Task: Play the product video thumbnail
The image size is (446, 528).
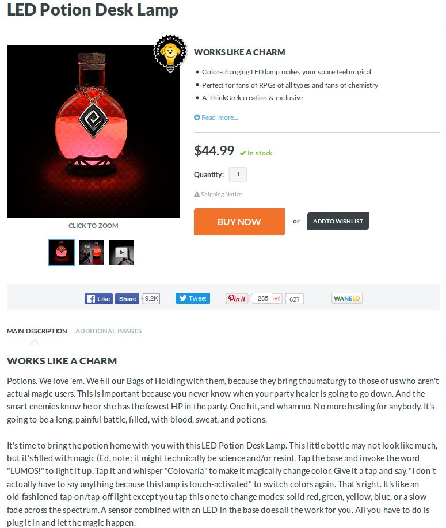Action: click(x=121, y=252)
